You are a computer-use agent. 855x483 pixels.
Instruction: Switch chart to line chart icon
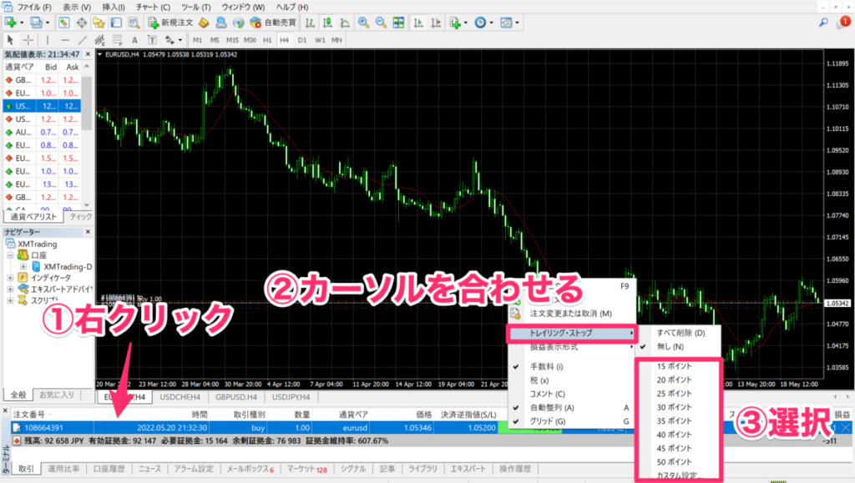[345, 23]
